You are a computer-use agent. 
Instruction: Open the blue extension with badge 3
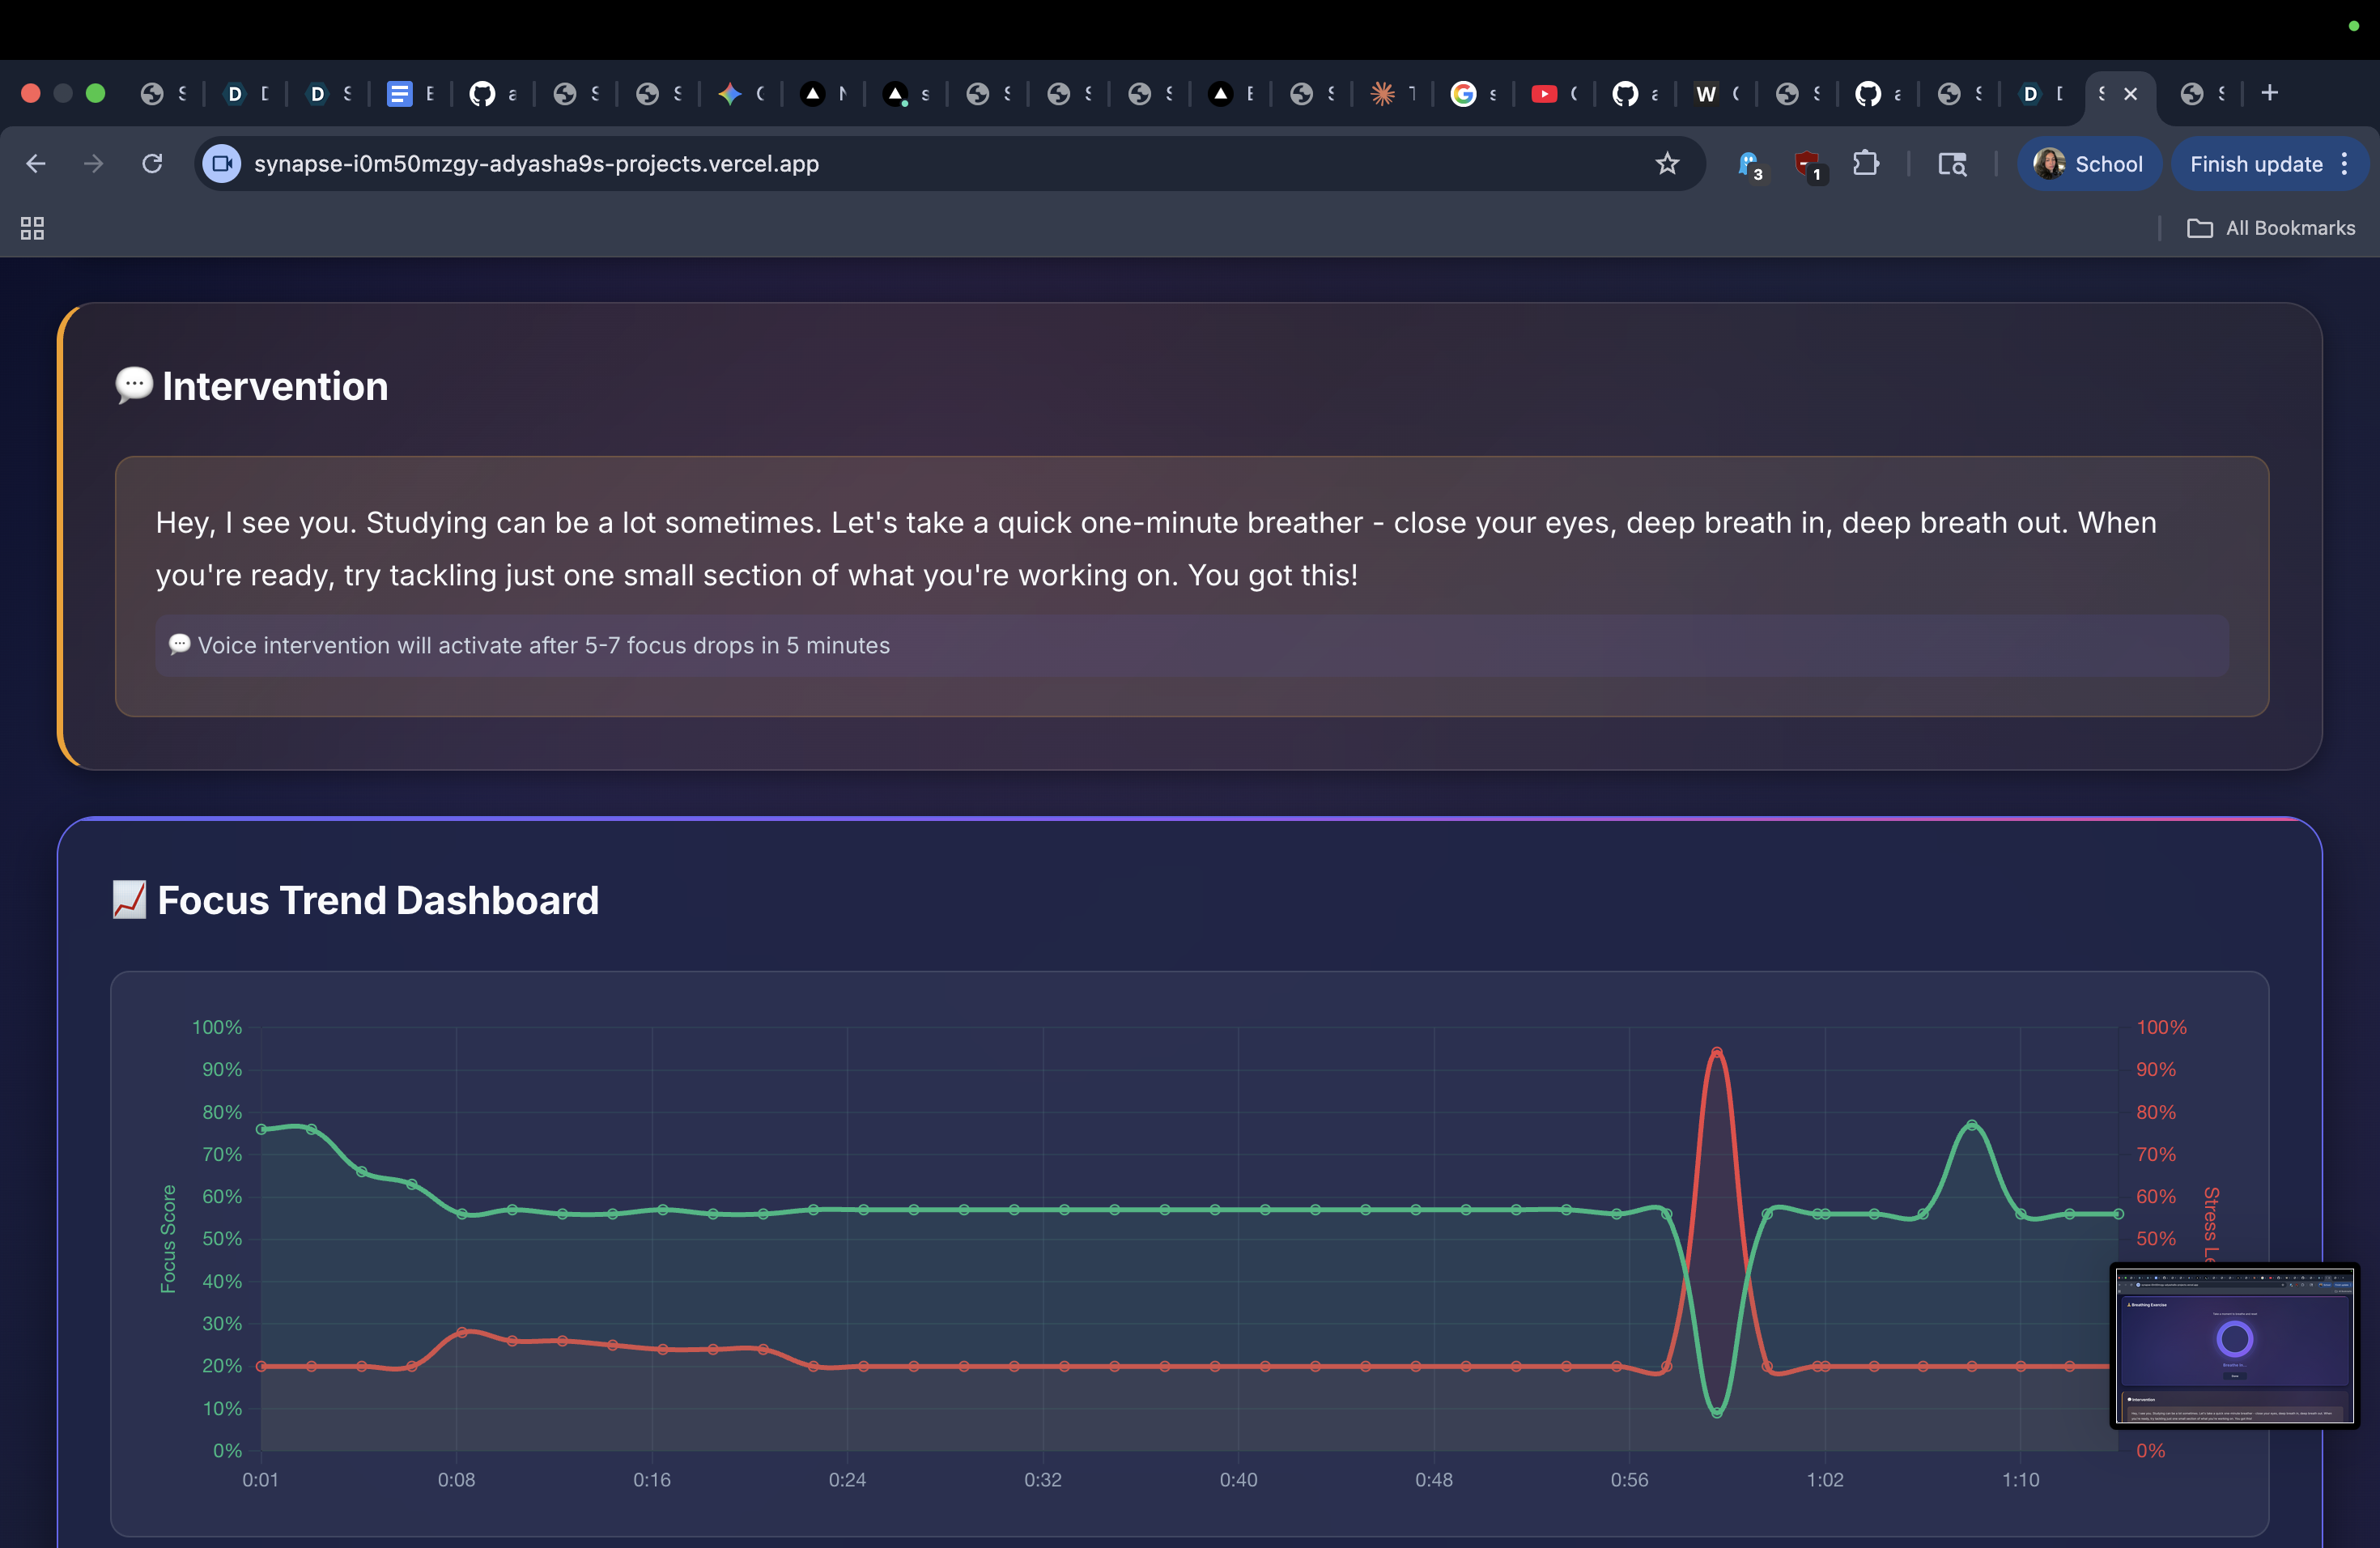[x=1748, y=163]
